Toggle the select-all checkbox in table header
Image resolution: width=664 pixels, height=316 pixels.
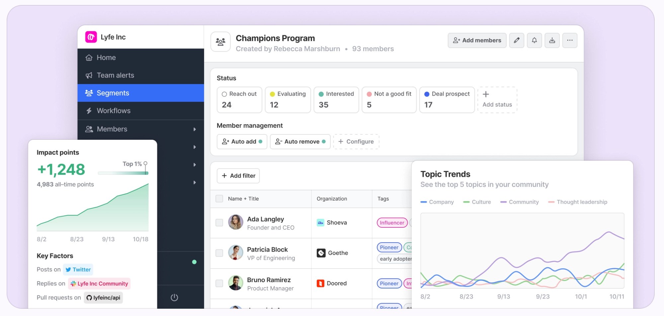tap(219, 198)
